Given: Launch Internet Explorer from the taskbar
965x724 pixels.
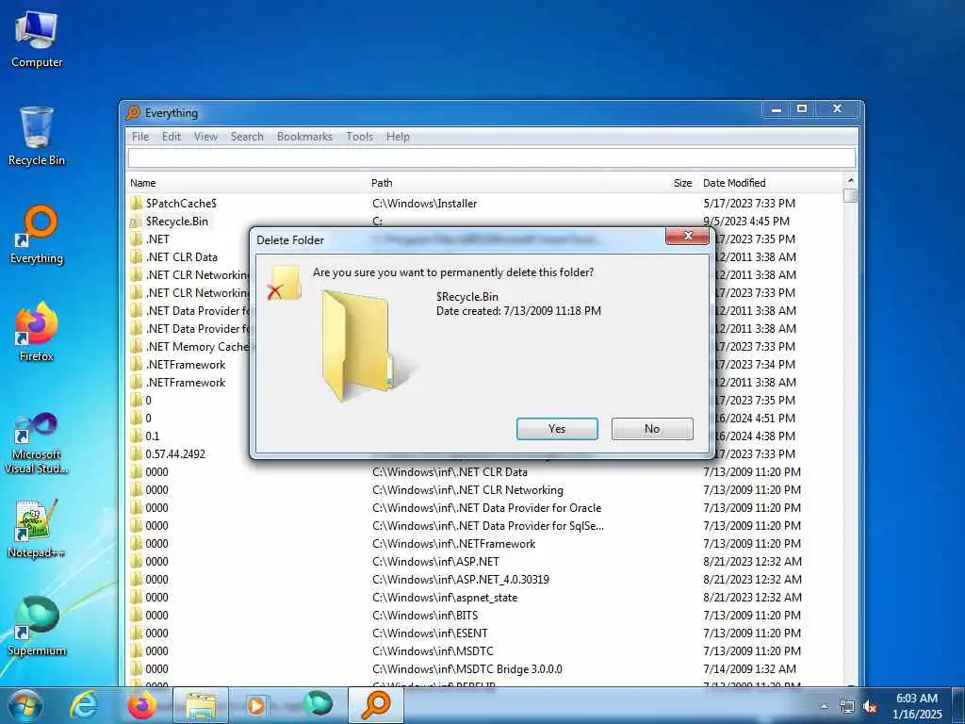Looking at the screenshot, I should tap(84, 705).
